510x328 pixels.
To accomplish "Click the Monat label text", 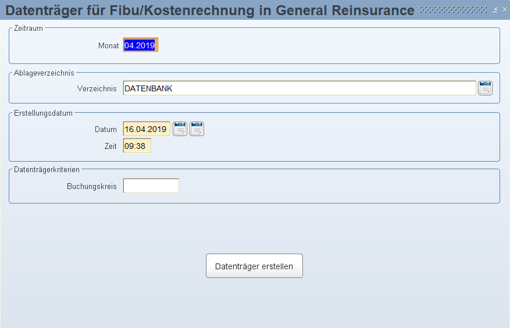I will coord(108,45).
